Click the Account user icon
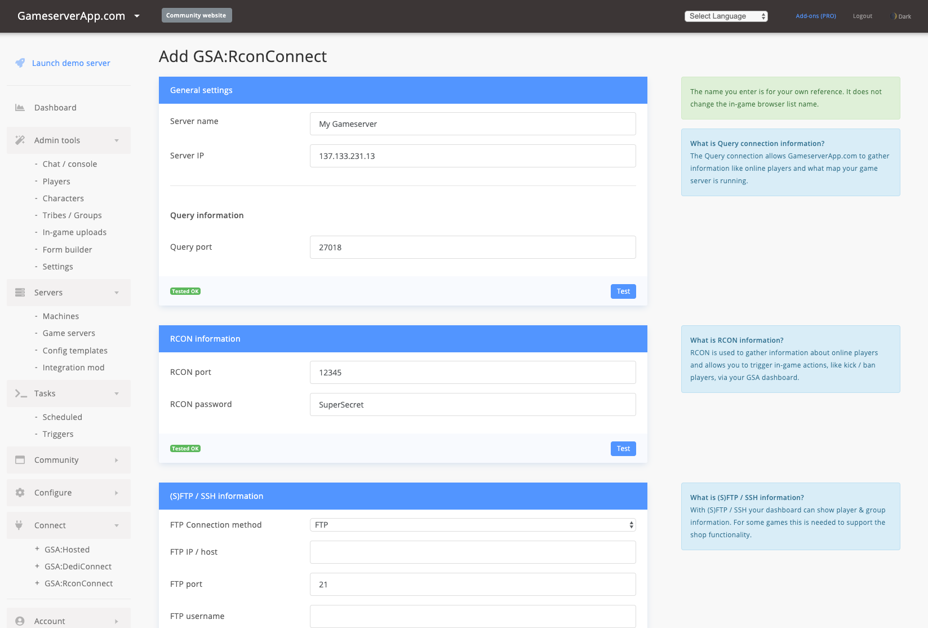Image resolution: width=928 pixels, height=628 pixels. [20, 621]
